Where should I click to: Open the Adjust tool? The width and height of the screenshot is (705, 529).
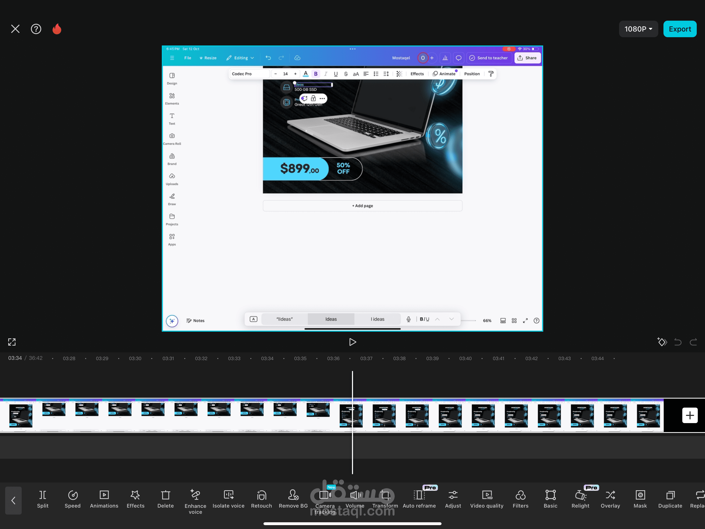tap(453, 499)
